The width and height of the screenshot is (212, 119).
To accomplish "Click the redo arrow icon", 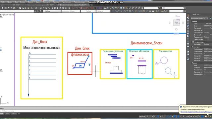I will pyautogui.click(x=36, y=8).
